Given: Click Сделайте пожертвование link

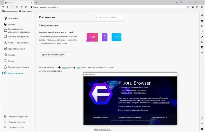Looking at the screenshot, I should (x=161, y=103).
